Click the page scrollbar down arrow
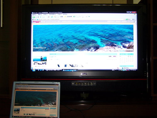The width and height of the screenshot is (157, 118). click(136, 66)
